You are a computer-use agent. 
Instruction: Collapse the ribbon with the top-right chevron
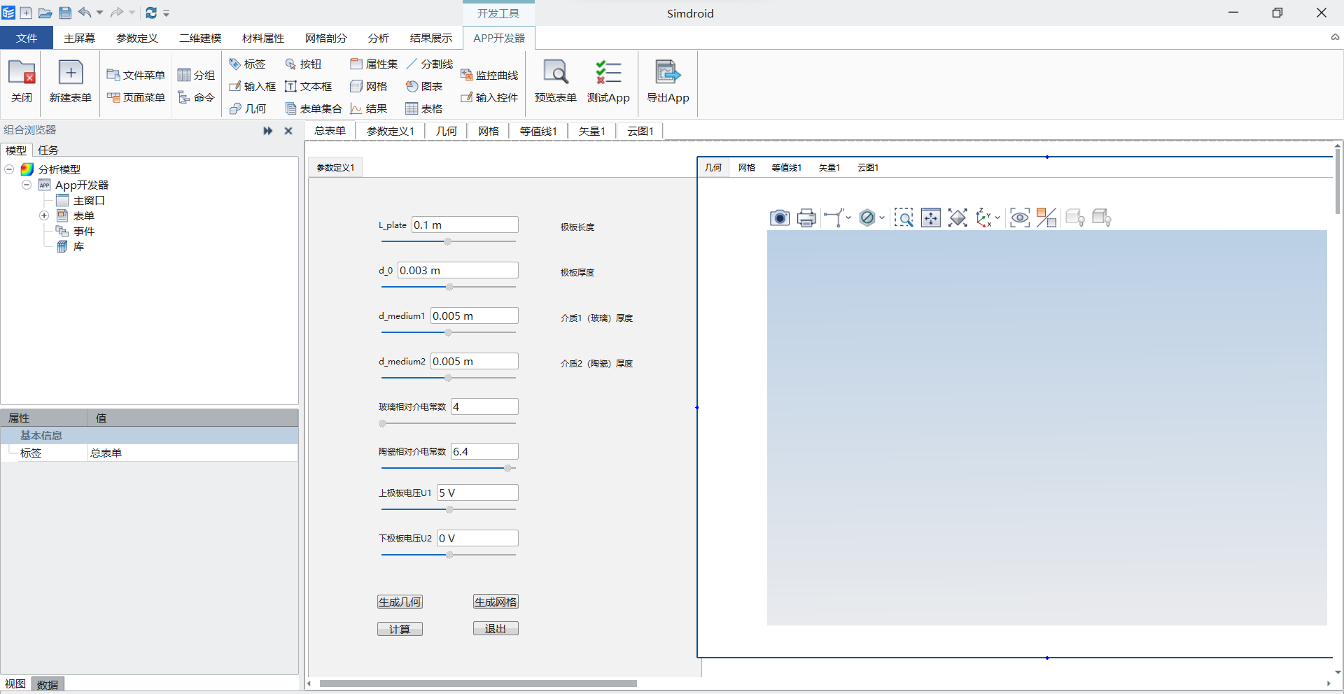tap(1335, 37)
